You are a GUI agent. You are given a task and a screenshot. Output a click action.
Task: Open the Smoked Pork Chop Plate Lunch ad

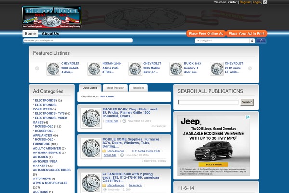tap(130, 112)
